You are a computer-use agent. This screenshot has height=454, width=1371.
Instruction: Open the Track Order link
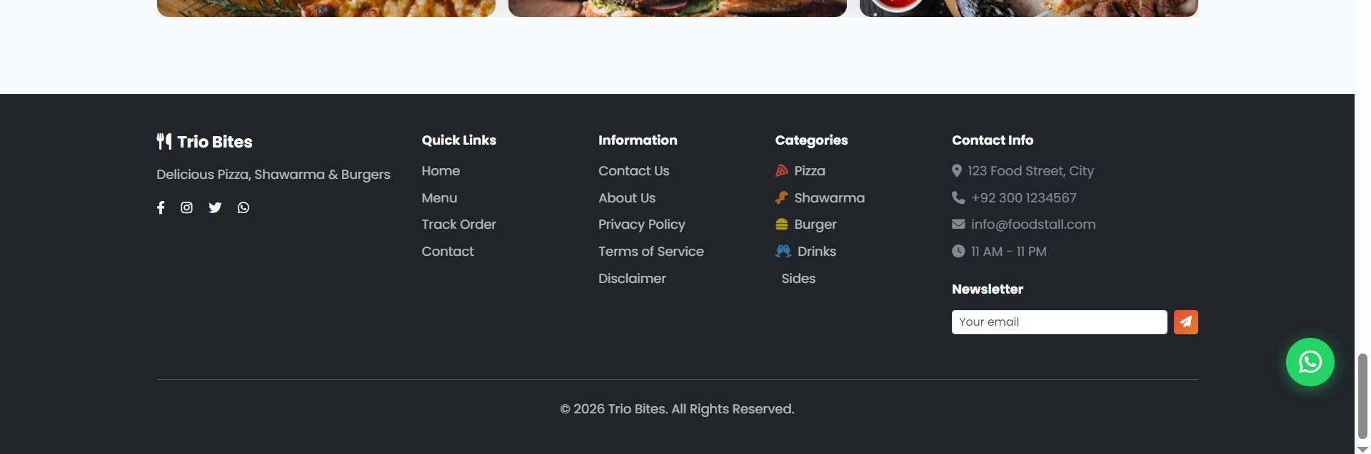pyautogui.click(x=458, y=225)
